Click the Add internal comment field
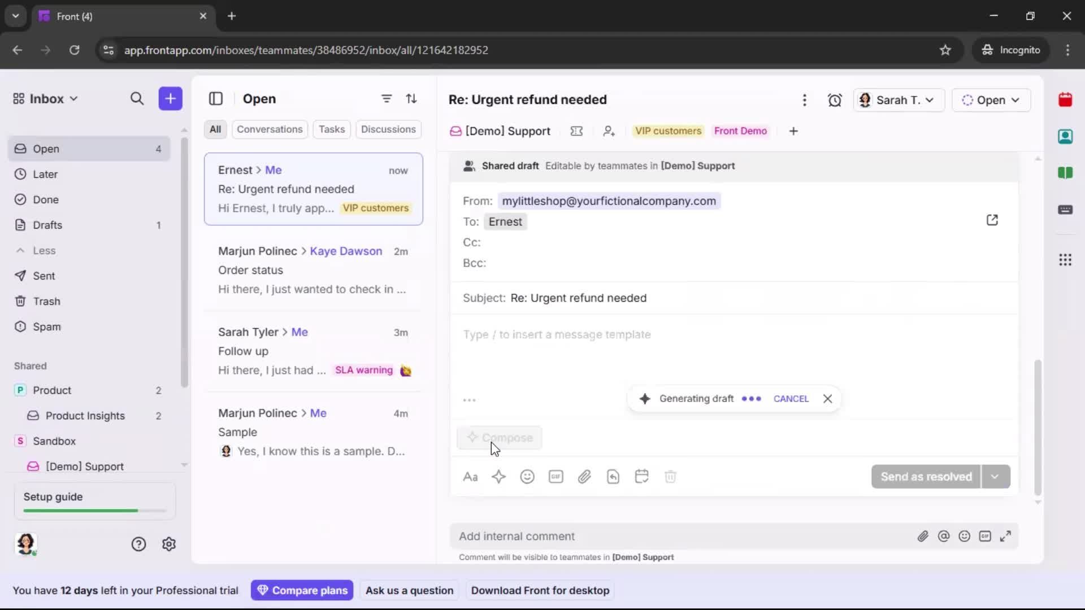 point(622,536)
